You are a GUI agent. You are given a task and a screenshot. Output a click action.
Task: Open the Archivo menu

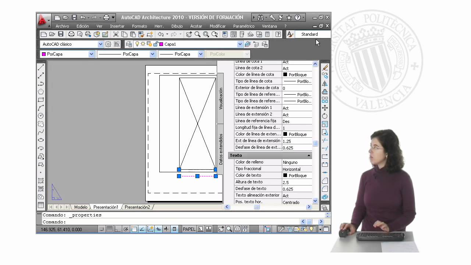[62, 26]
